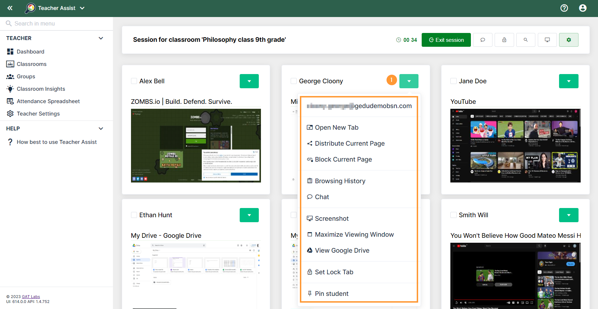Open Jane Doe's YouTube screen thumbnail
The width and height of the screenshot is (598, 309).
[x=515, y=146]
